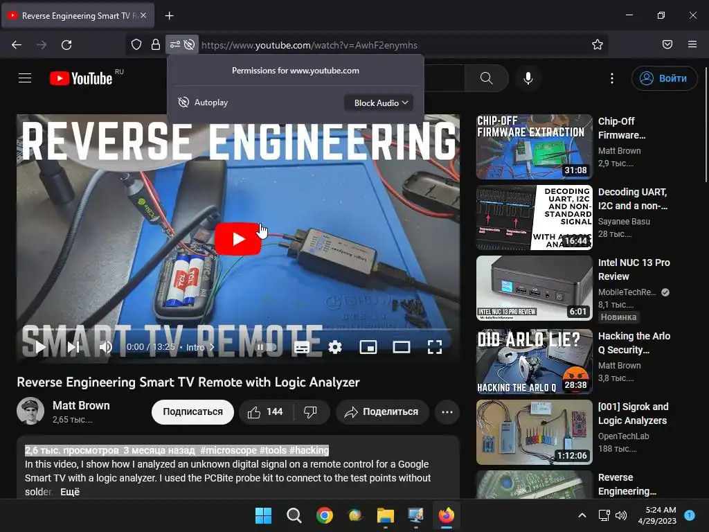
Task: Click the page vertical scrollbar
Action: point(706,125)
